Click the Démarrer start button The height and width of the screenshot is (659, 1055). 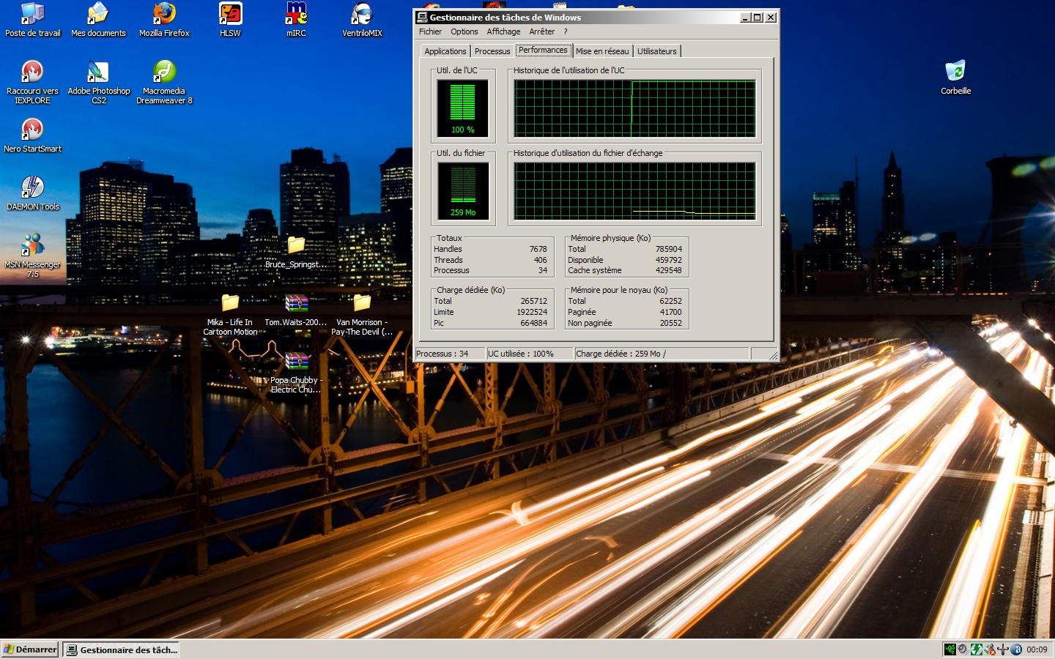point(30,649)
